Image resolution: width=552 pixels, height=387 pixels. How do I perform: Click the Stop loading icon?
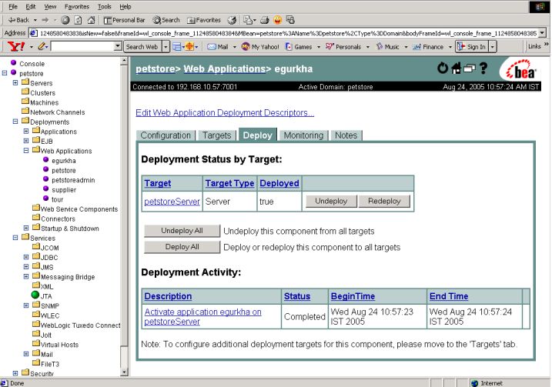[65, 20]
